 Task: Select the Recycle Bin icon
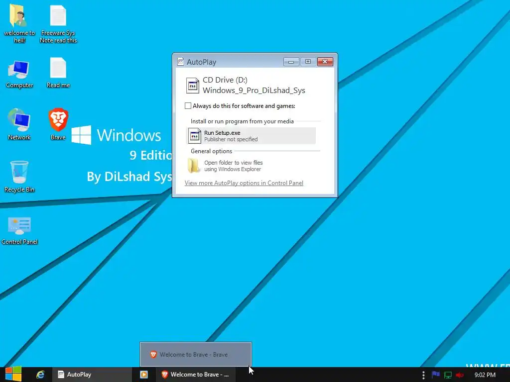pyautogui.click(x=19, y=177)
